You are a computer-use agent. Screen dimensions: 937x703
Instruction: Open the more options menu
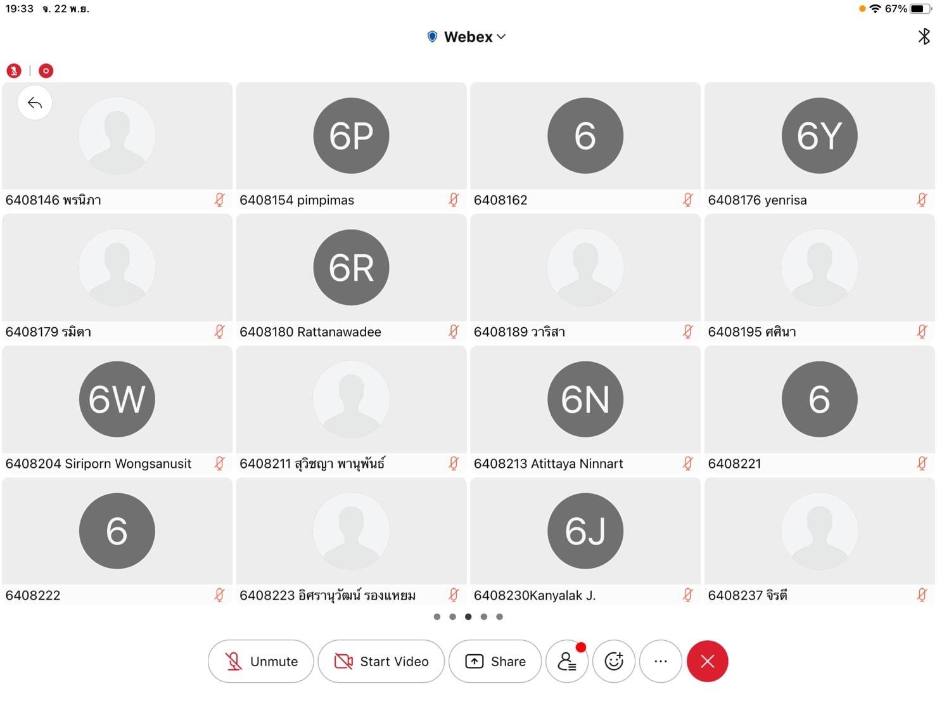tap(661, 661)
